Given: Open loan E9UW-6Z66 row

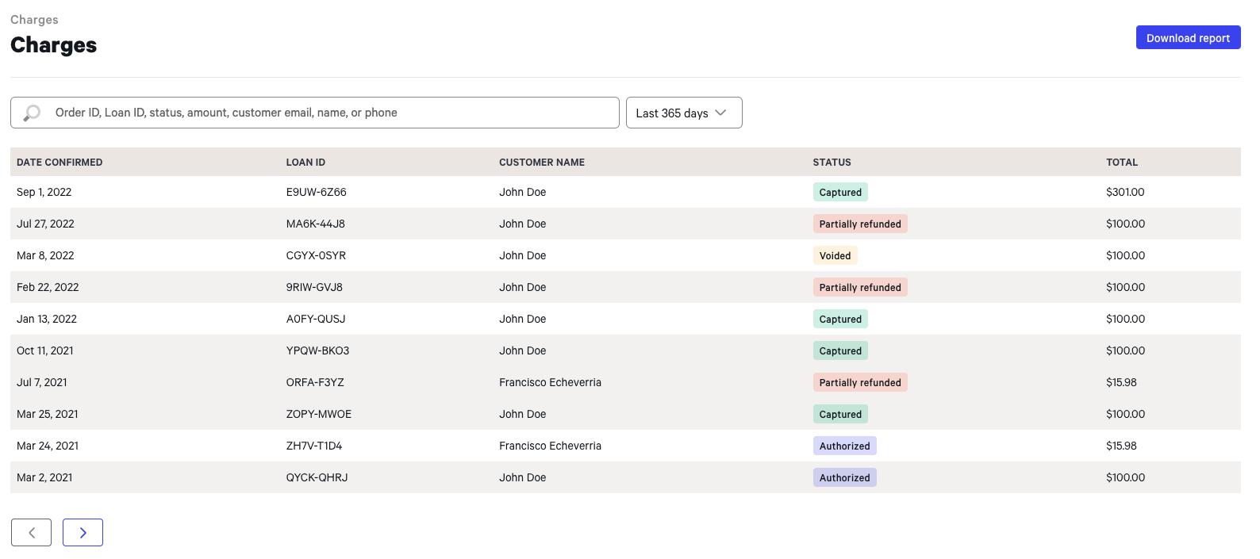Looking at the screenshot, I should point(316,192).
